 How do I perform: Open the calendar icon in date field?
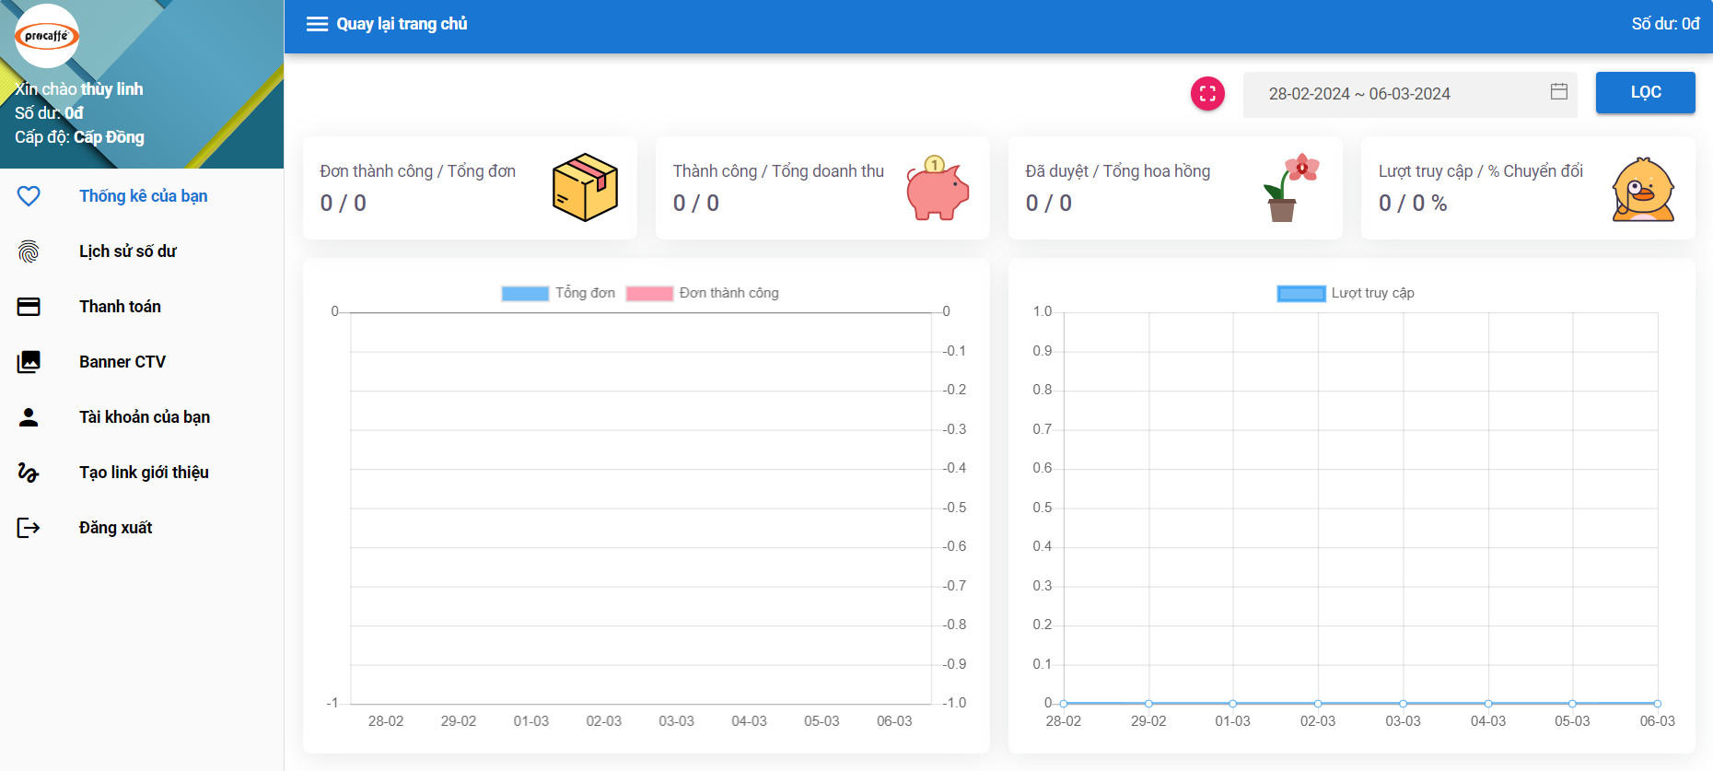click(x=1558, y=91)
